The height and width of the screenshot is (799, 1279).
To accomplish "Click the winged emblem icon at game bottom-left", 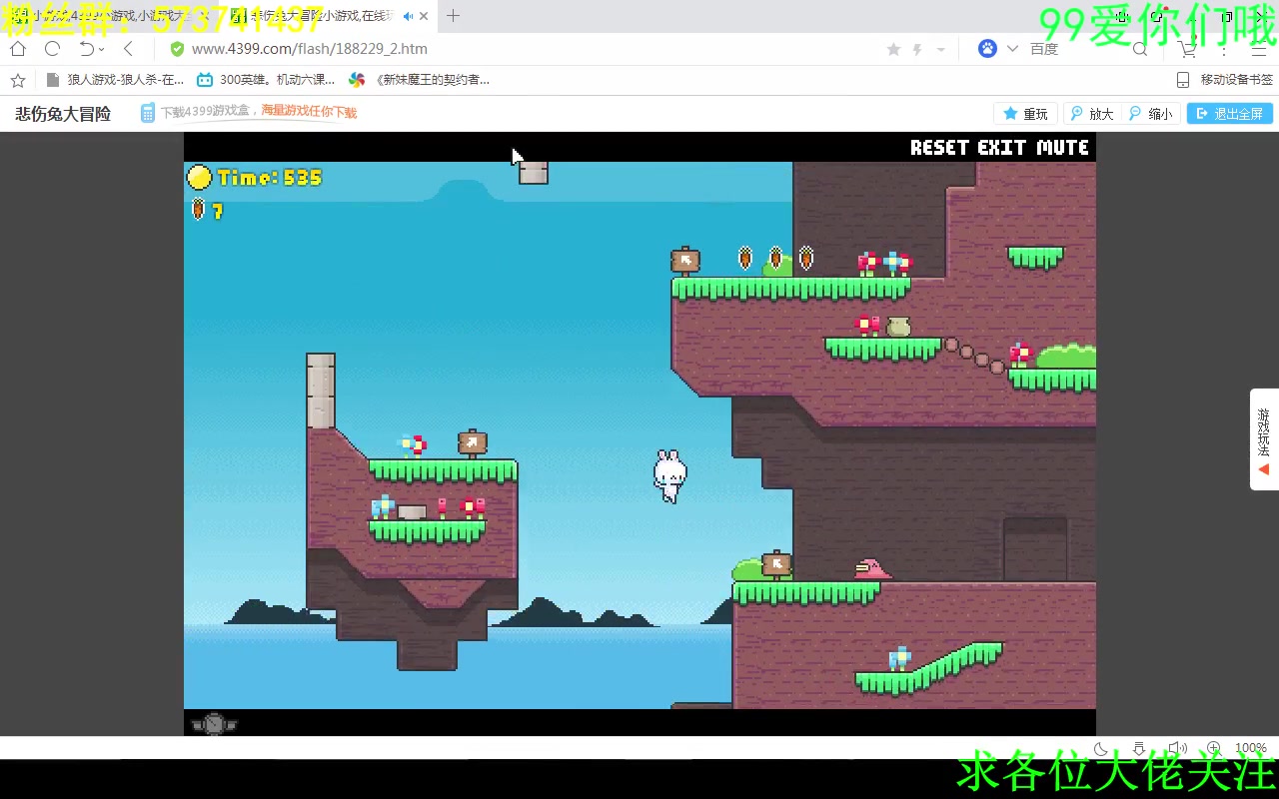I will [214, 724].
